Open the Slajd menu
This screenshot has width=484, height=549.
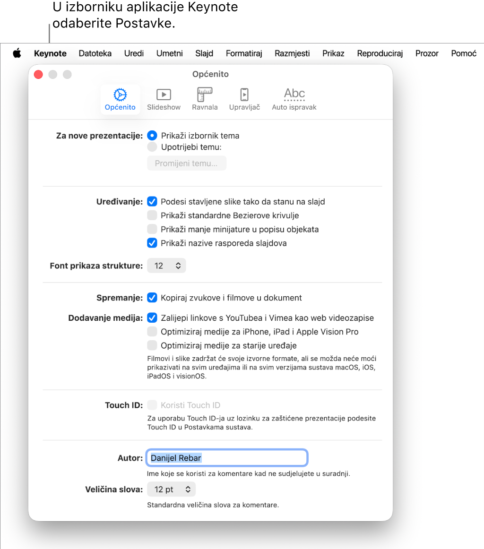pos(204,53)
